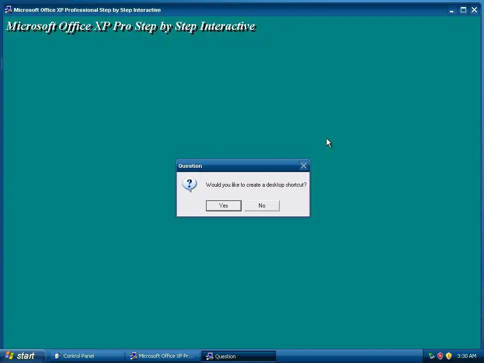Click Yes to create desktop shortcut
484x363 pixels.
pos(224,206)
